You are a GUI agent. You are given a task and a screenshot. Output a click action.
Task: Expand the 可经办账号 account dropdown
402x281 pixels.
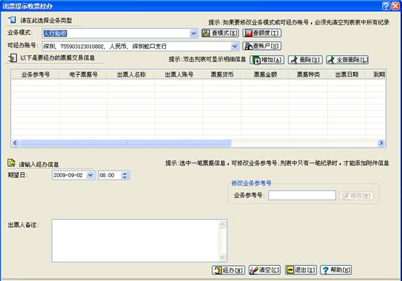click(235, 46)
